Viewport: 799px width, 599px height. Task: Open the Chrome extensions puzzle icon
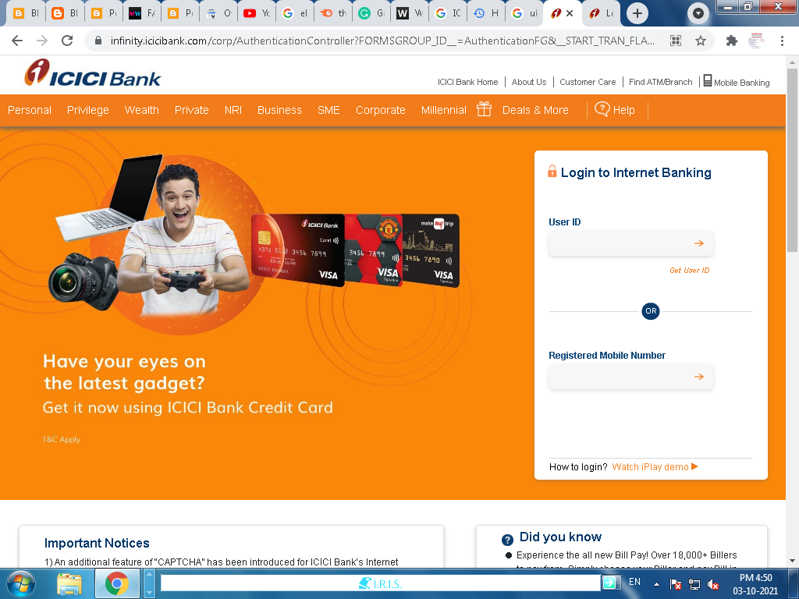731,41
